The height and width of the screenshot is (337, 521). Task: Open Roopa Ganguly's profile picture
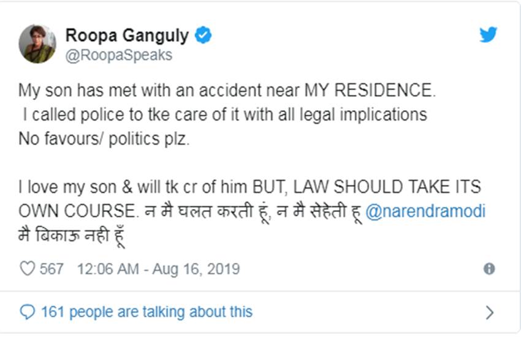pyautogui.click(x=37, y=44)
